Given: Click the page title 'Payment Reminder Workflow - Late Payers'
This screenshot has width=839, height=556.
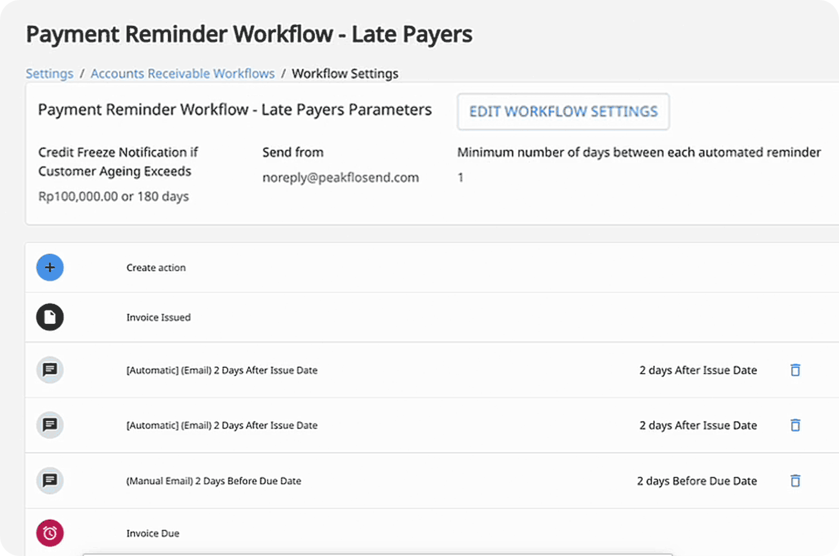Looking at the screenshot, I should tap(249, 34).
